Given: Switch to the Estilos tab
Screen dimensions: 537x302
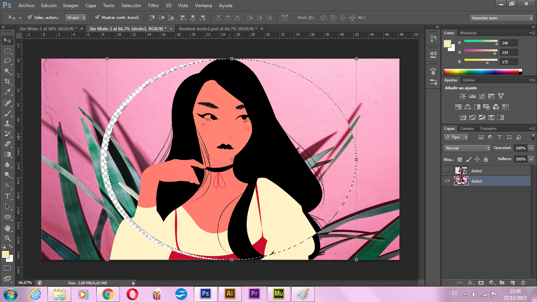Looking at the screenshot, I should pyautogui.click(x=469, y=80).
